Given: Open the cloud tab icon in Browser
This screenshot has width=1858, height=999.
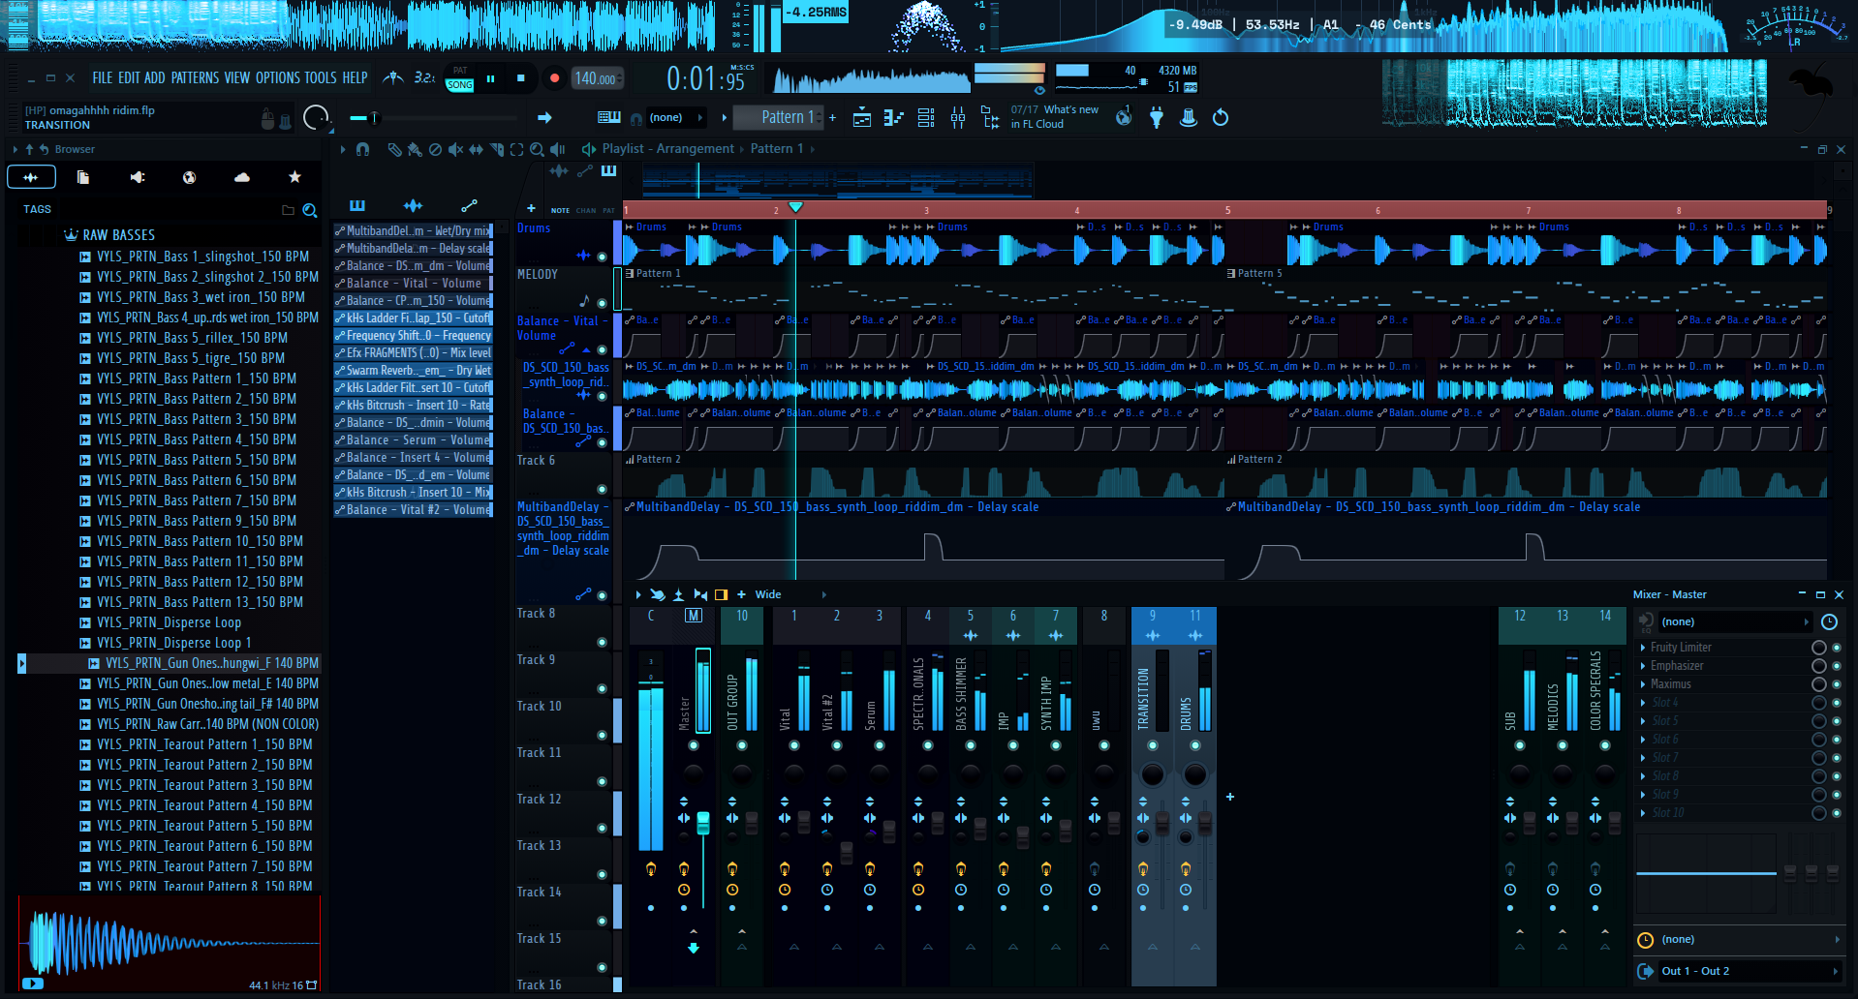Looking at the screenshot, I should pyautogui.click(x=242, y=177).
